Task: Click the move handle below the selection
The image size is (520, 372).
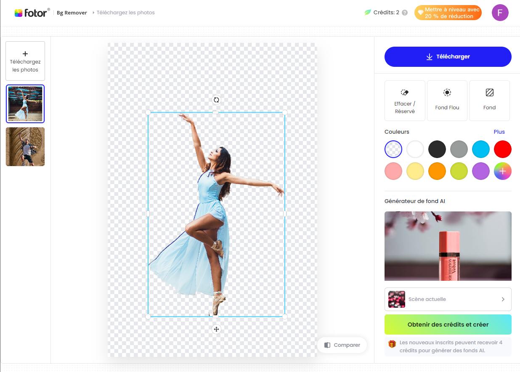Action: click(216, 329)
